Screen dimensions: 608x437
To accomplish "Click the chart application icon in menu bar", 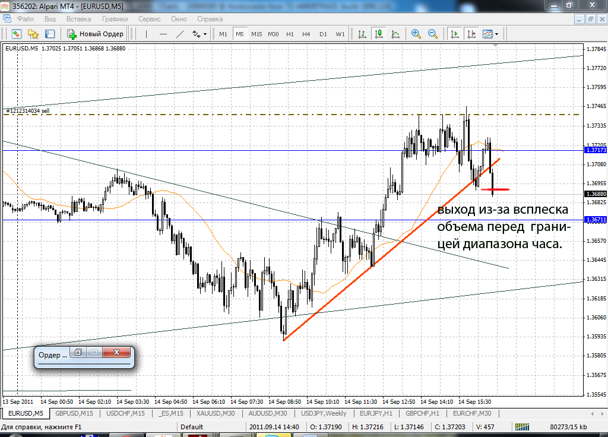I will [x=7, y=18].
